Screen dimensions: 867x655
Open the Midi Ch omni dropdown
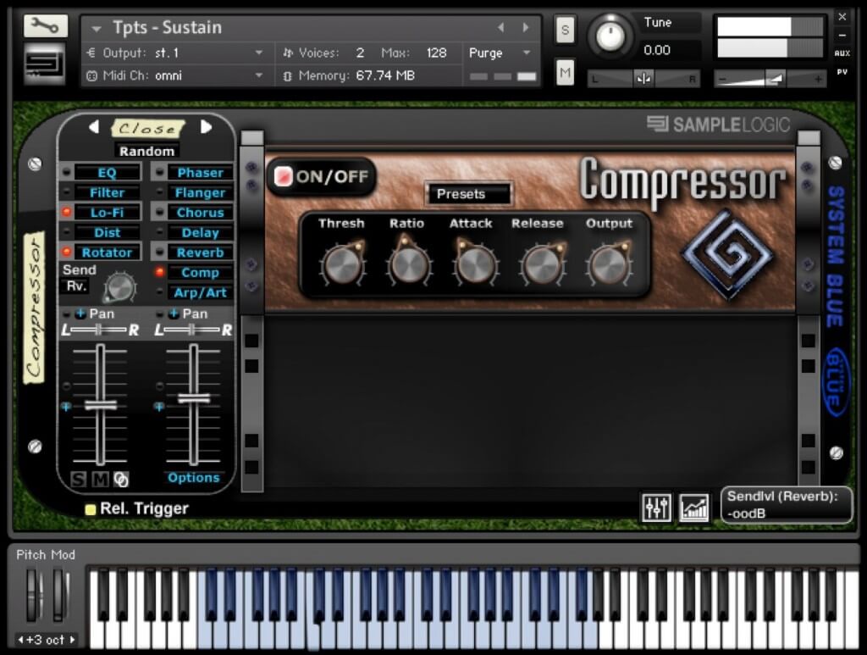tap(258, 75)
